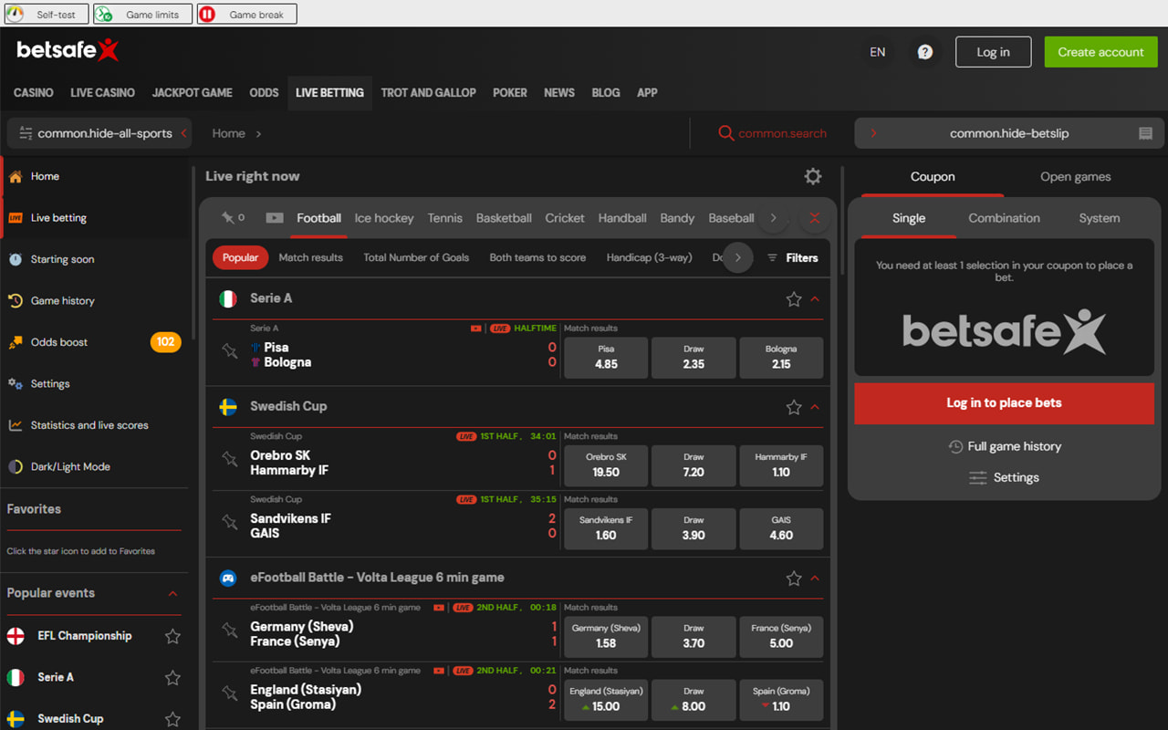Switch to Open games tab

(1075, 177)
